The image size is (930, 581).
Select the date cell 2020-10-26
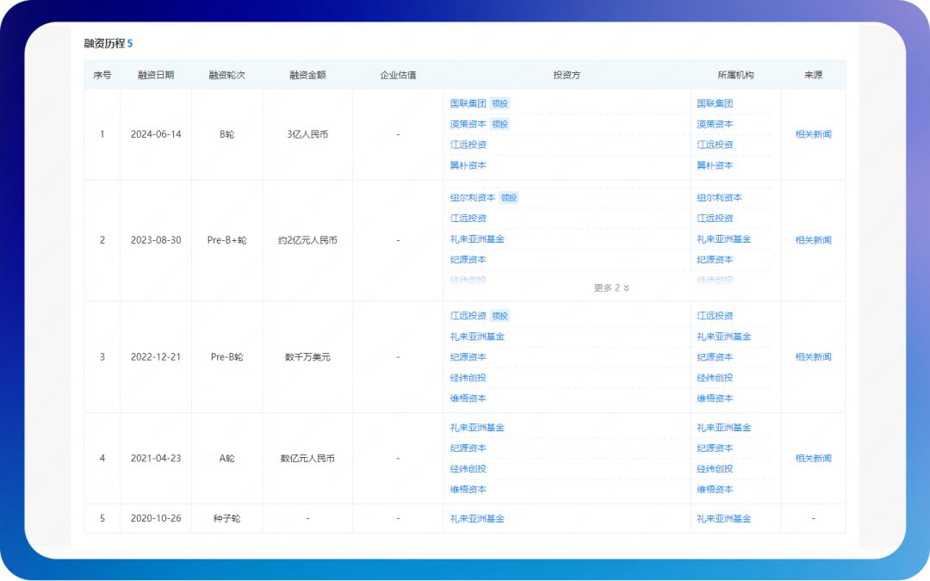pos(156,519)
